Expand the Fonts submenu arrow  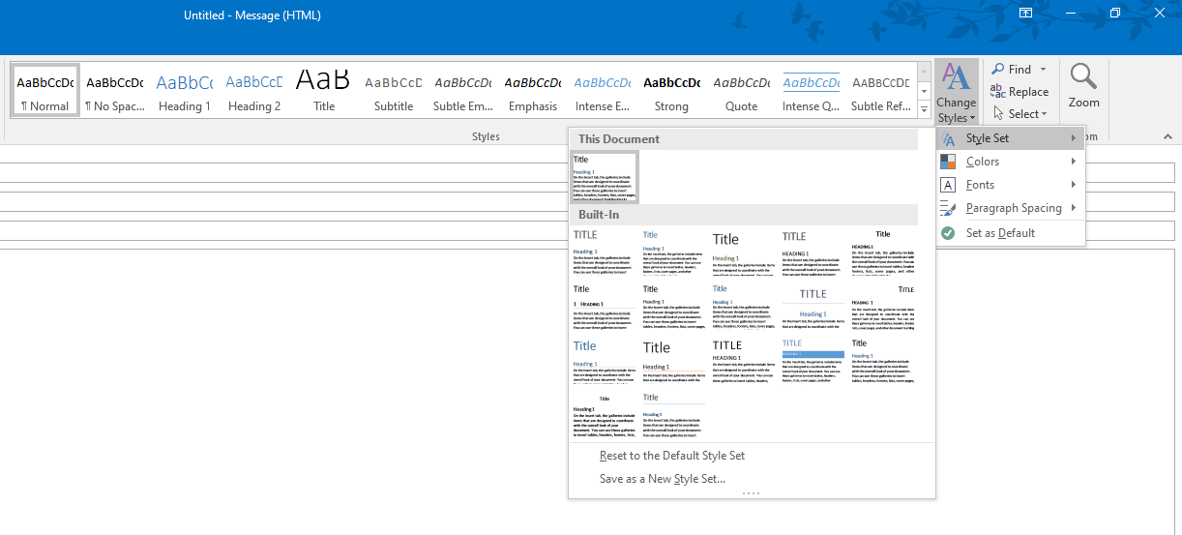point(1074,185)
